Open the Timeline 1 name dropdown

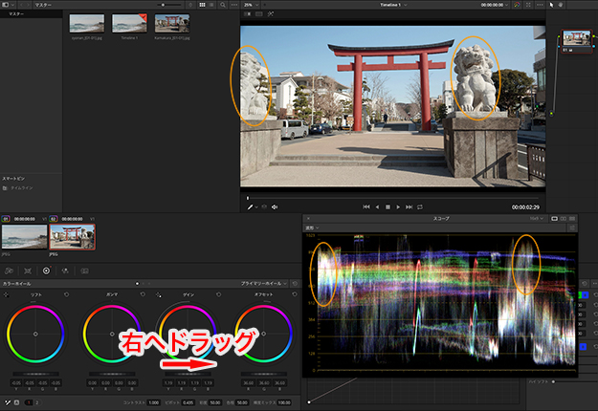(393, 5)
